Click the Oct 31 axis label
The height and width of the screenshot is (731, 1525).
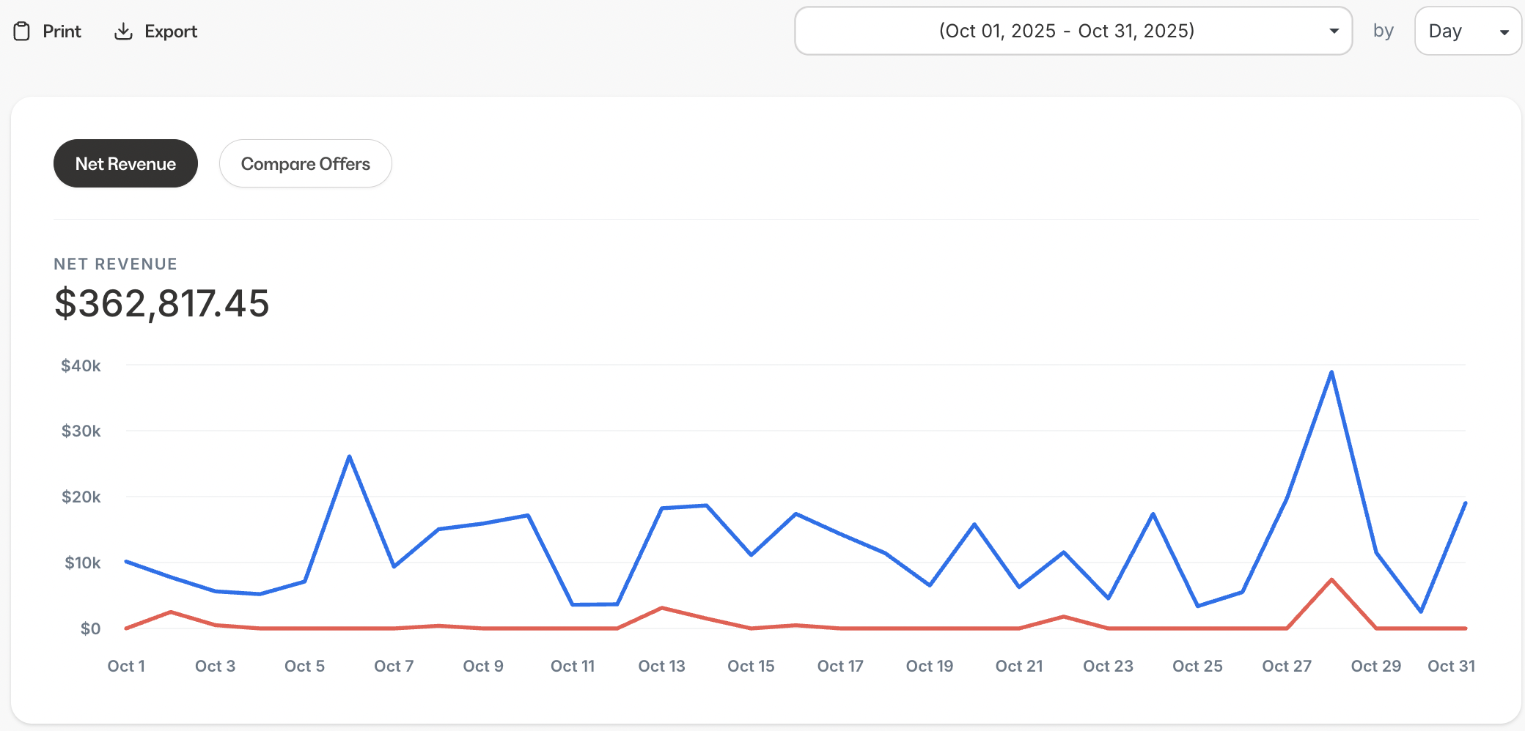tap(1451, 666)
